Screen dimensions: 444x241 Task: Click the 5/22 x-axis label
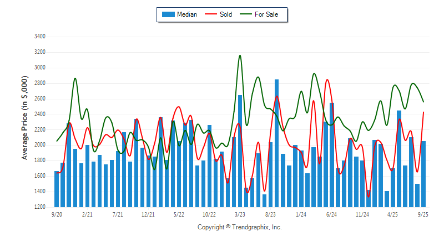click(179, 214)
